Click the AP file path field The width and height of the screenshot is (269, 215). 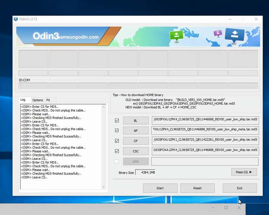(x=205, y=130)
